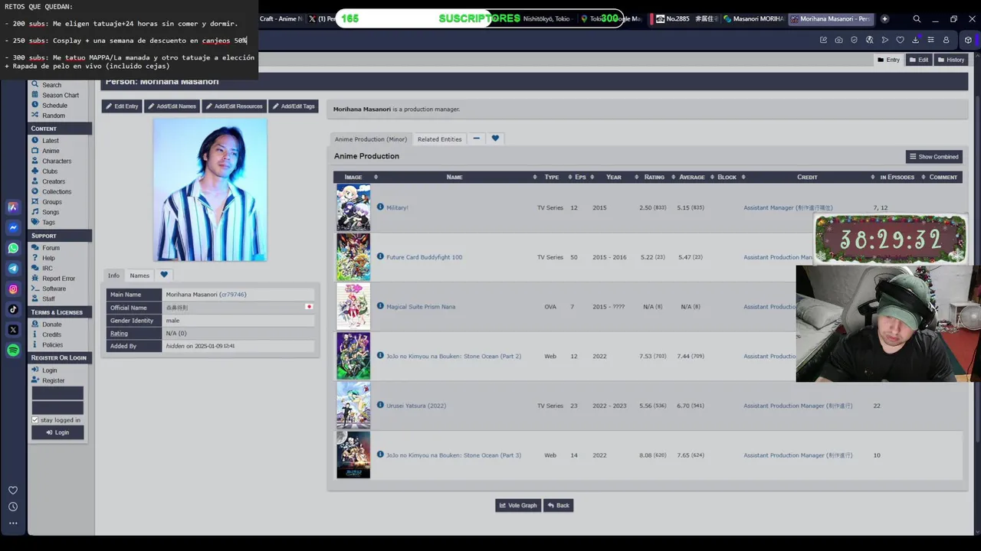Open Season Chart in the sidebar
The height and width of the screenshot is (551, 981).
click(61, 96)
